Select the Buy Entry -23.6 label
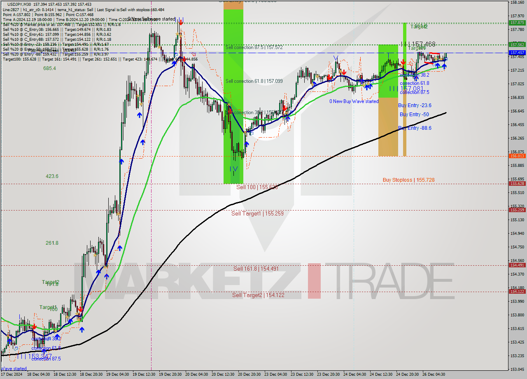 coord(415,105)
